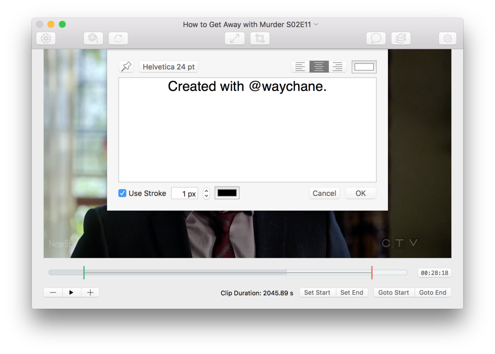
Task: Open the white text color swatch
Action: tap(364, 67)
